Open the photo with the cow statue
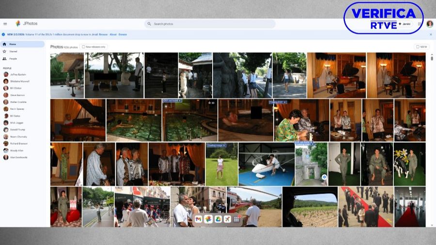The image size is (436, 245). 409,164
